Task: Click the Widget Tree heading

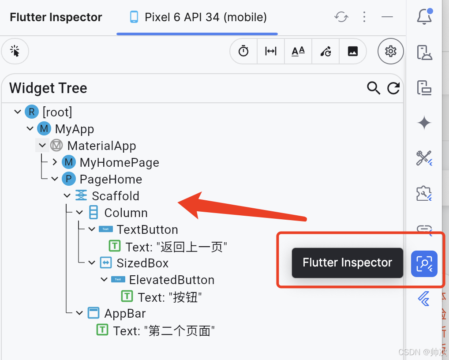Action: point(48,88)
